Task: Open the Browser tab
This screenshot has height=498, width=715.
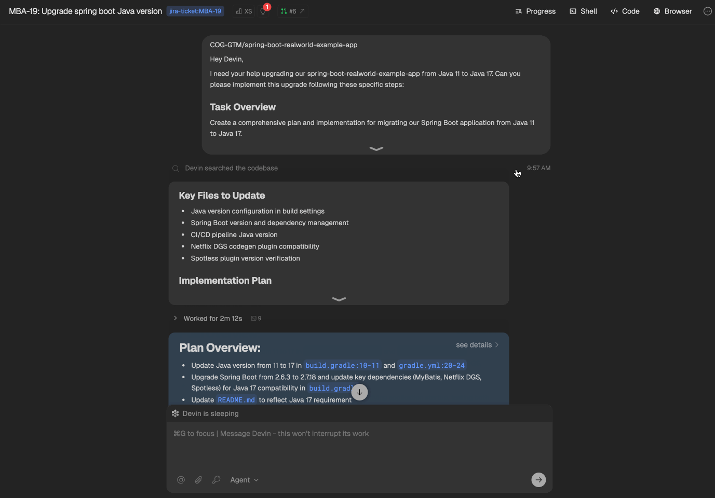Action: pyautogui.click(x=672, y=11)
